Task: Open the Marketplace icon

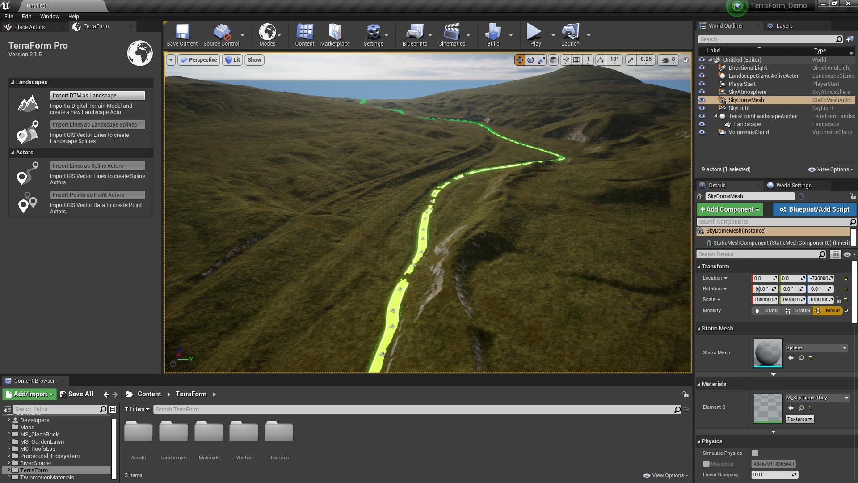Action: tap(335, 35)
